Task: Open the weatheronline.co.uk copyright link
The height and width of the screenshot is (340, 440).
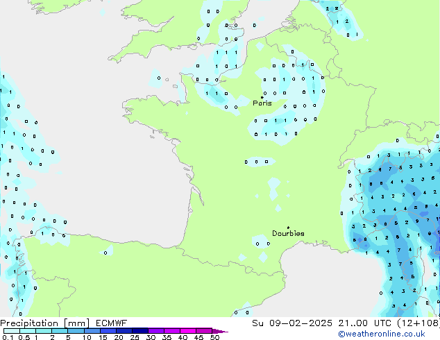Action: (382, 334)
